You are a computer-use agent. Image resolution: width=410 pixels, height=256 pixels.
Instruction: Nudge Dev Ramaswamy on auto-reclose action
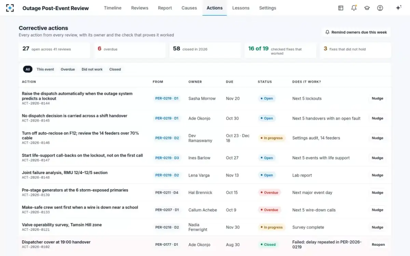pyautogui.click(x=378, y=138)
